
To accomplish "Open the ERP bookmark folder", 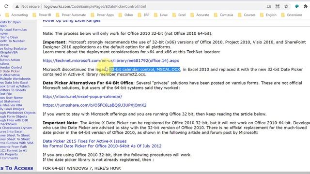I will [143, 15].
